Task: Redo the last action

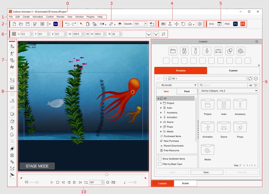Action: 74,24
